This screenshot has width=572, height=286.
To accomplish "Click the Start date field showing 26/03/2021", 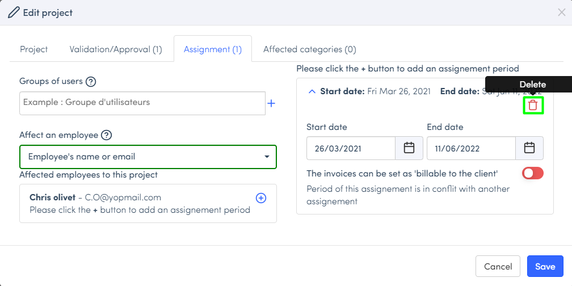I will tap(351, 148).
